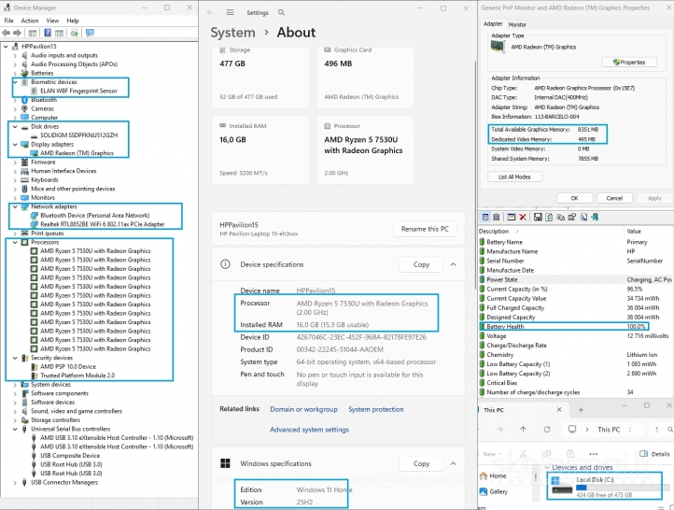Open the Action menu in Device Manager
Viewport: 674px width, 510px height.
30,20
